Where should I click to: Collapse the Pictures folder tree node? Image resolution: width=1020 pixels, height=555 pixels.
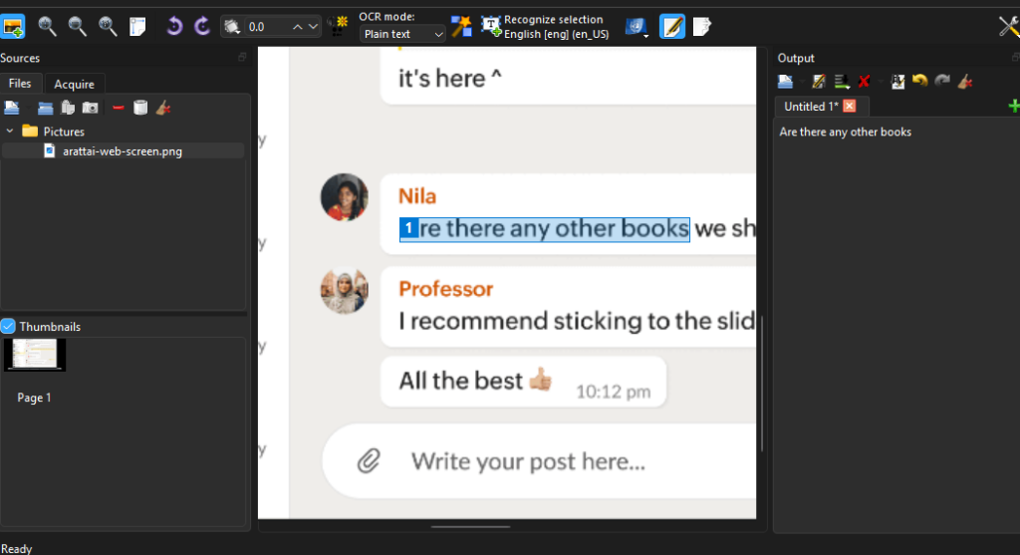pos(10,132)
